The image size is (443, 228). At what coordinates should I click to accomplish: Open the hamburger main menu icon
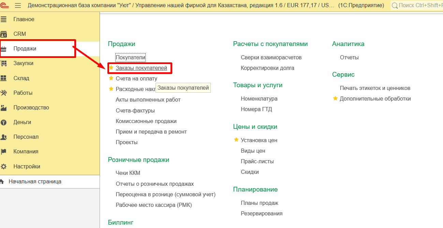pos(18,5)
